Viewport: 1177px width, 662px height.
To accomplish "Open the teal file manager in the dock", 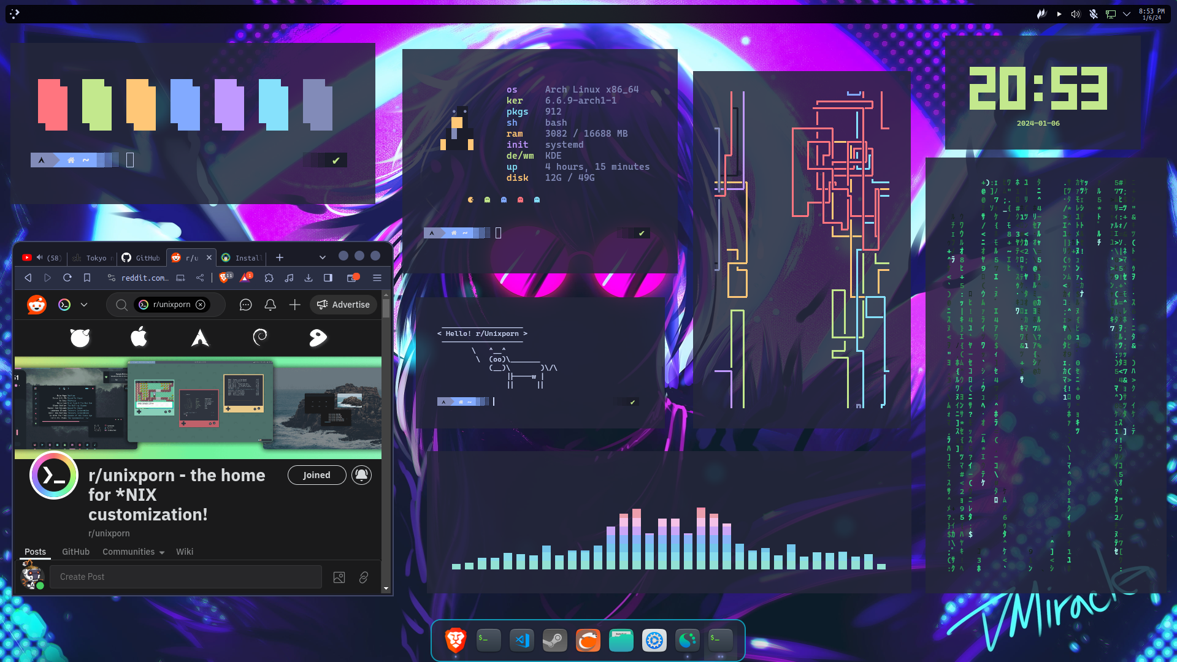I will (621, 639).
